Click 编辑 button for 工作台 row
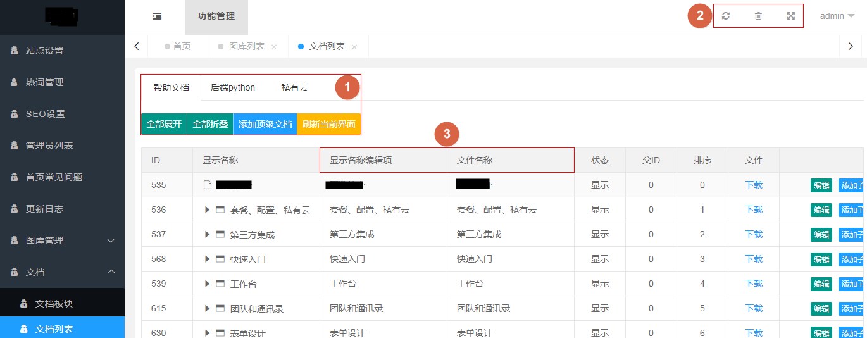867x338 pixels. click(x=821, y=284)
